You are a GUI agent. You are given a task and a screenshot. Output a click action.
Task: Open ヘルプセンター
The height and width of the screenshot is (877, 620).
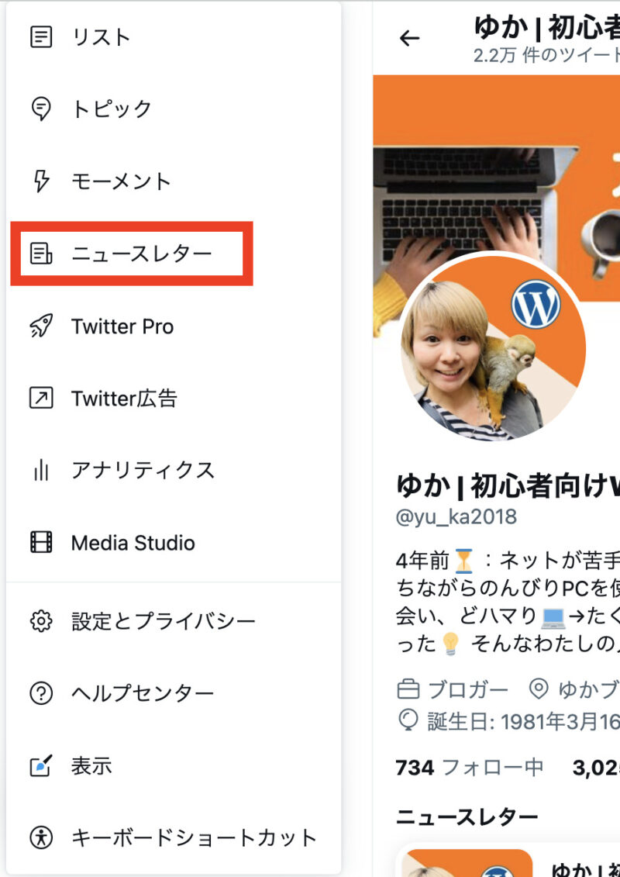pyautogui.click(x=174, y=693)
